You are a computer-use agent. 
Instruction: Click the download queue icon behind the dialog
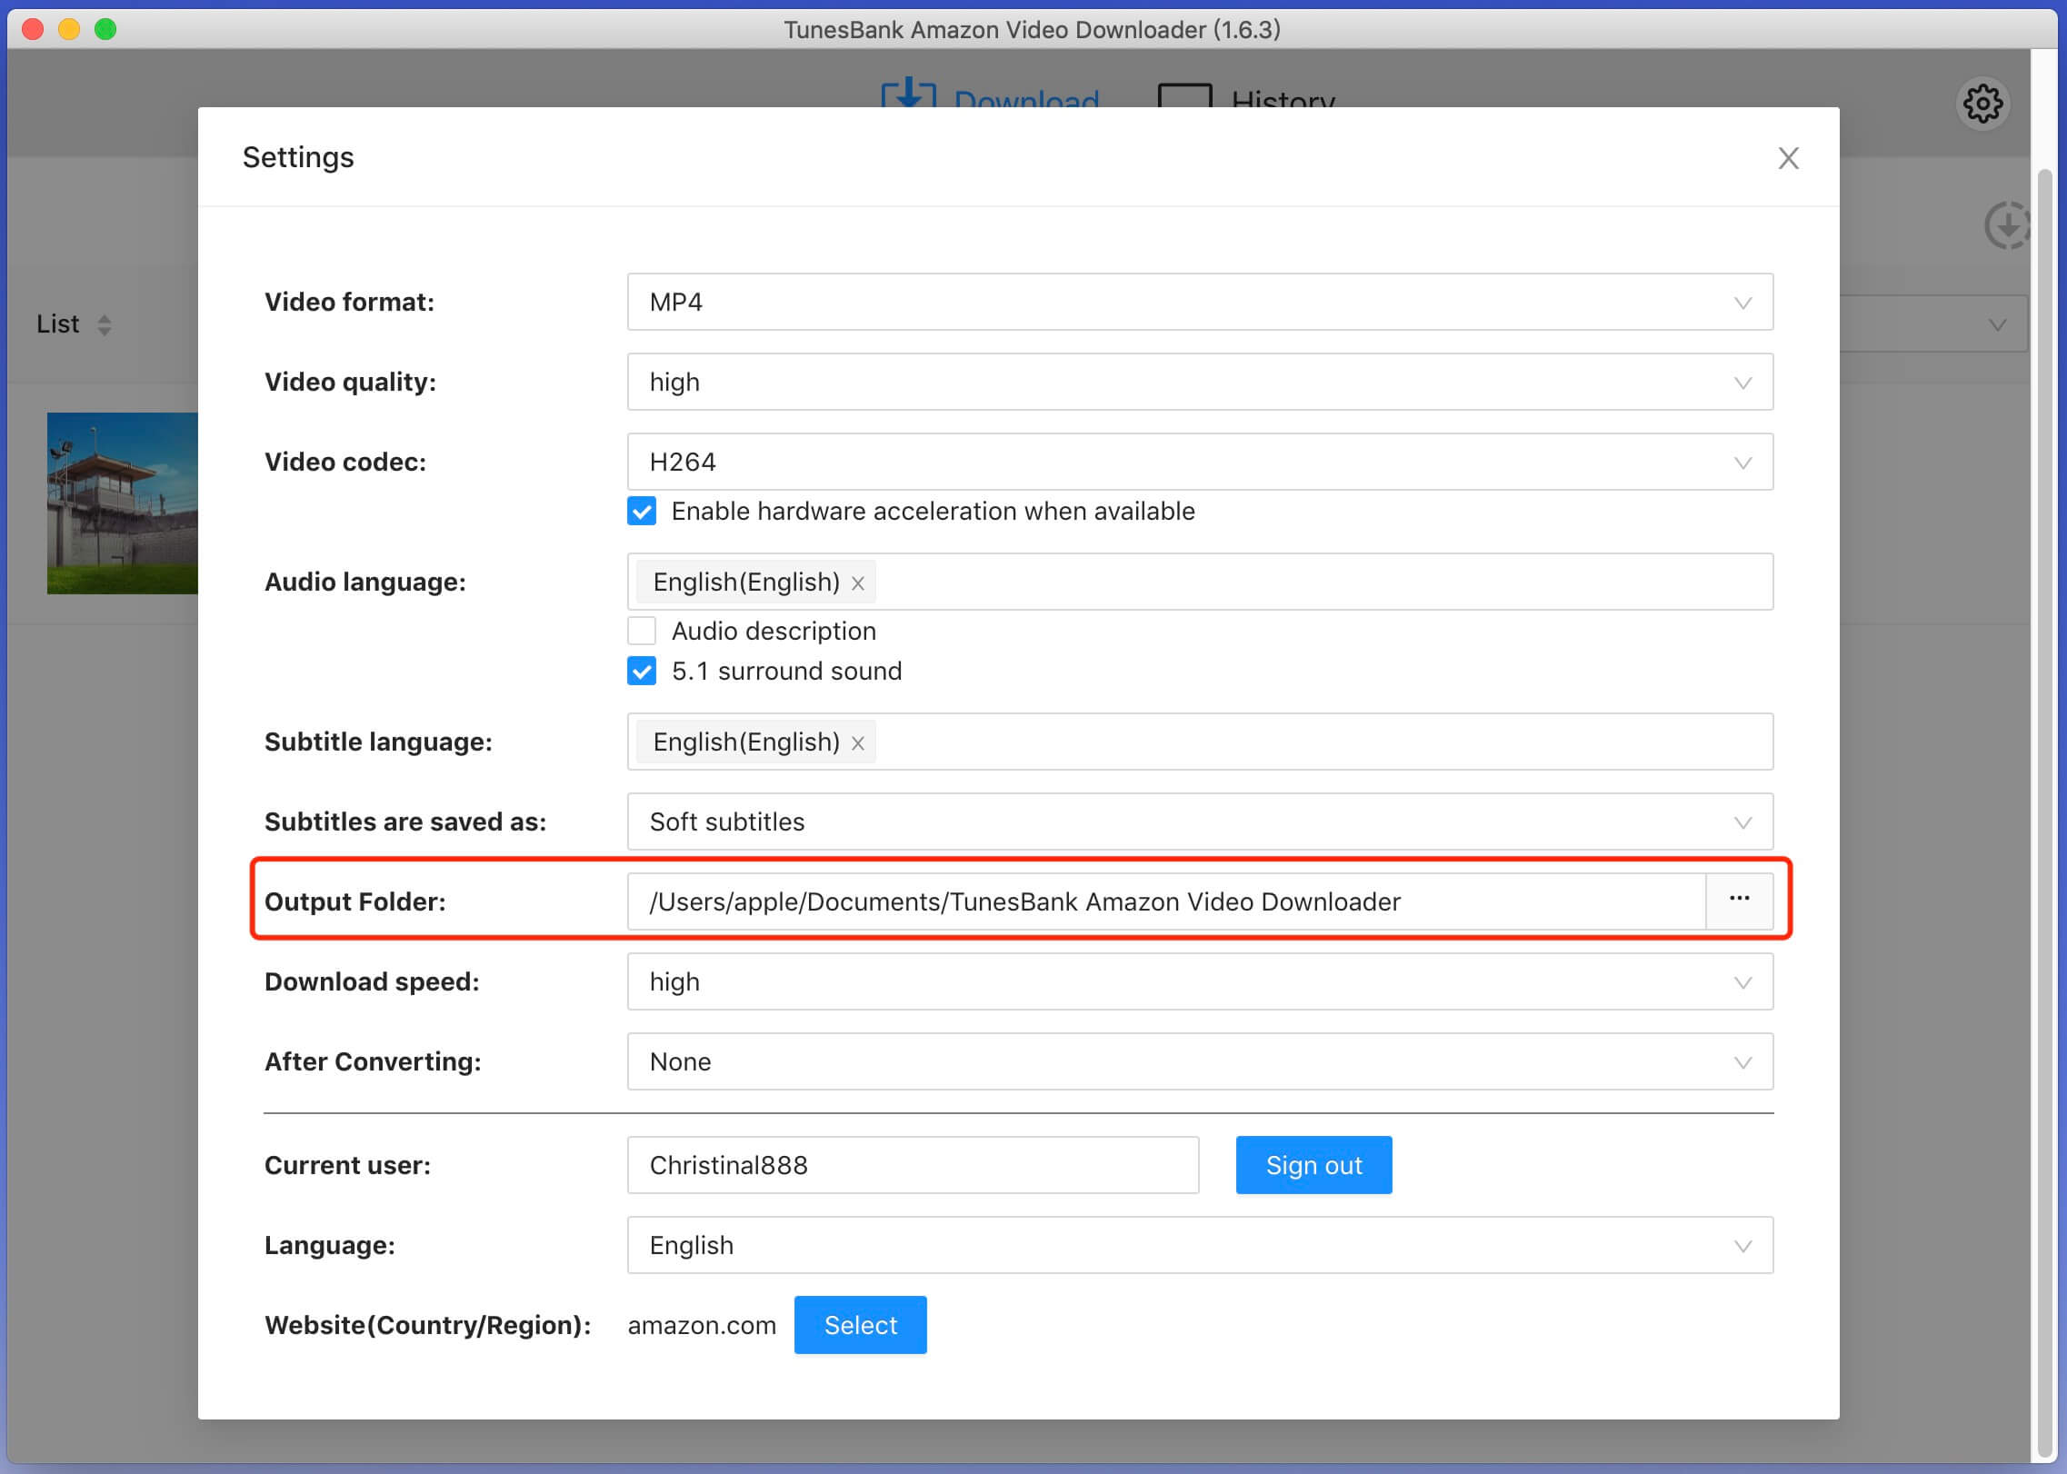click(2006, 225)
